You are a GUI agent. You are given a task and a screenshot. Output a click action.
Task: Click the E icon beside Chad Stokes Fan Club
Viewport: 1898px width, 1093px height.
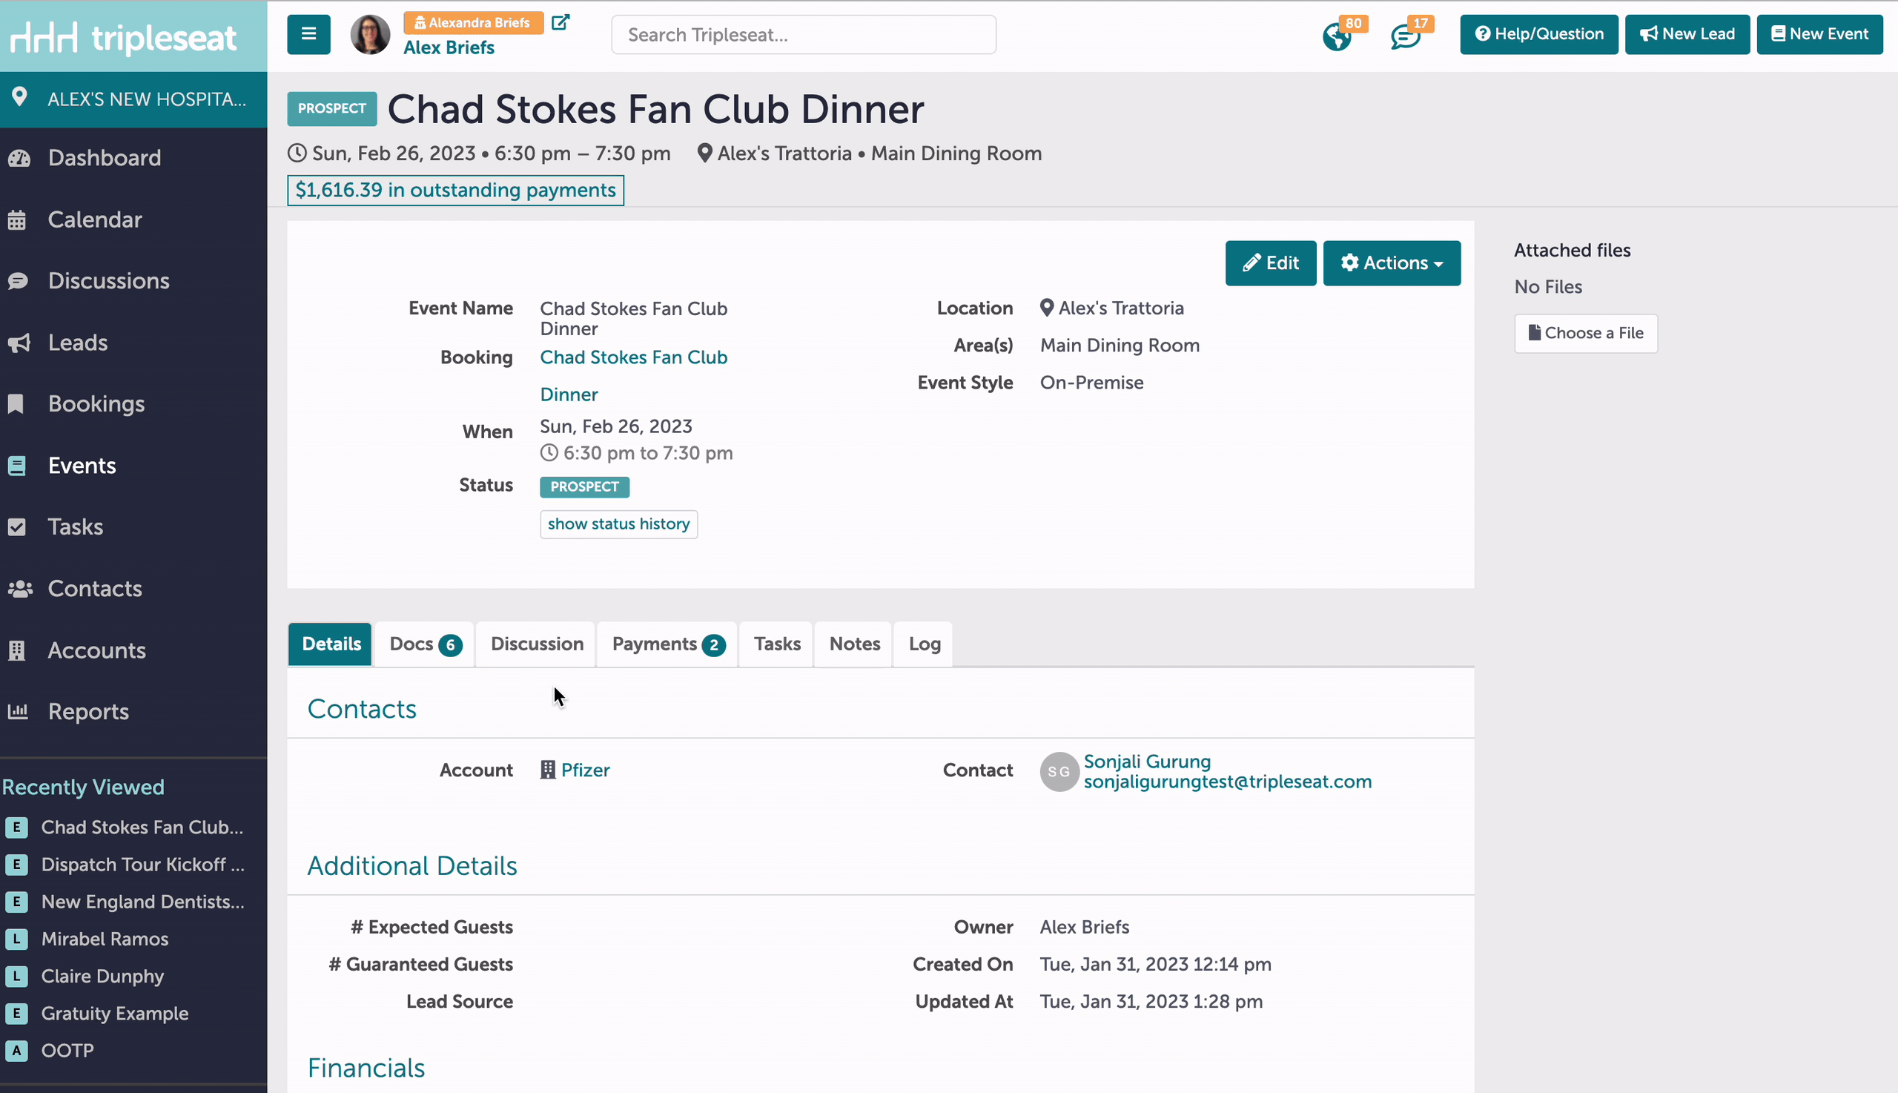[16, 828]
